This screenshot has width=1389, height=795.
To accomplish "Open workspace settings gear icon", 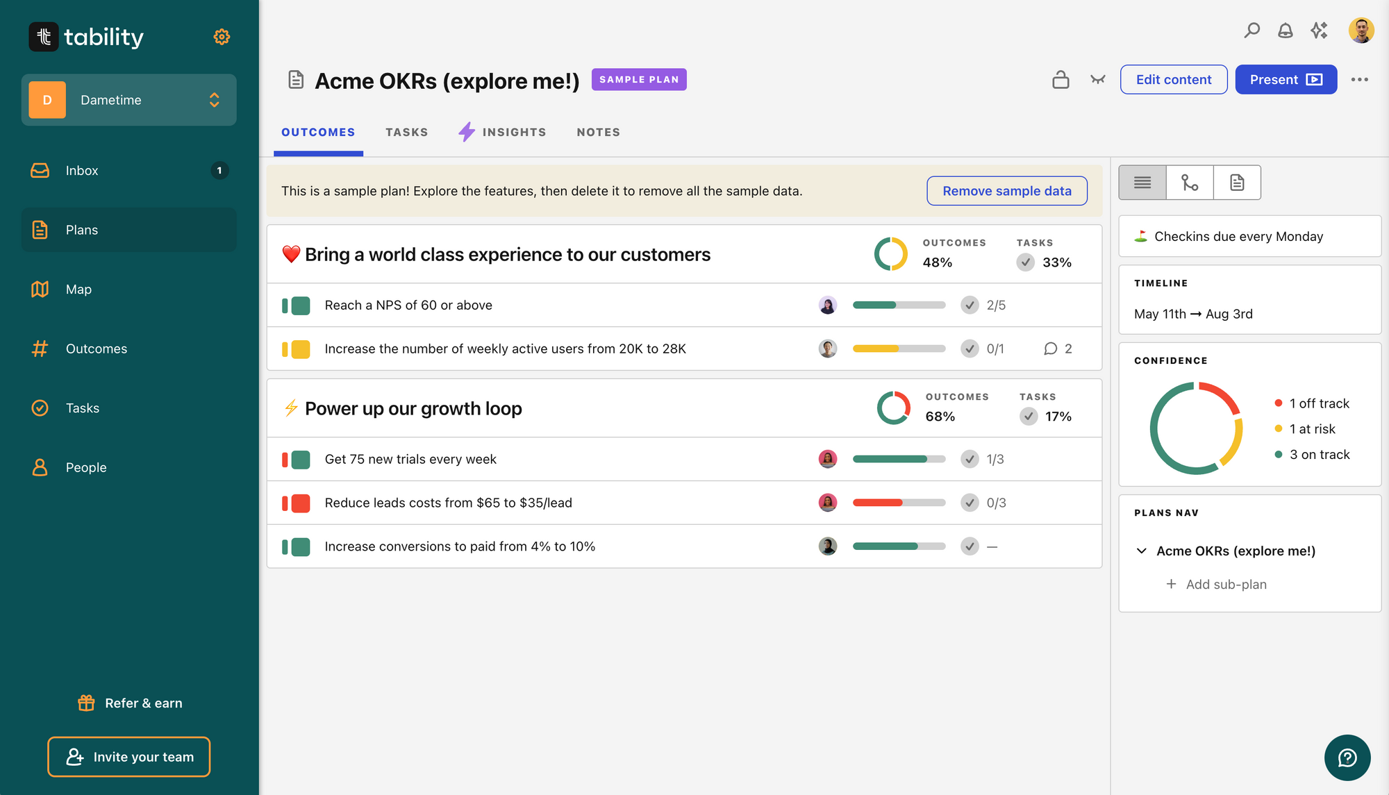I will pyautogui.click(x=222, y=37).
